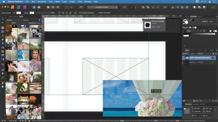Click adjustment layer half-circle icon
Viewport: 218px width, 122px height.
[197, 101]
